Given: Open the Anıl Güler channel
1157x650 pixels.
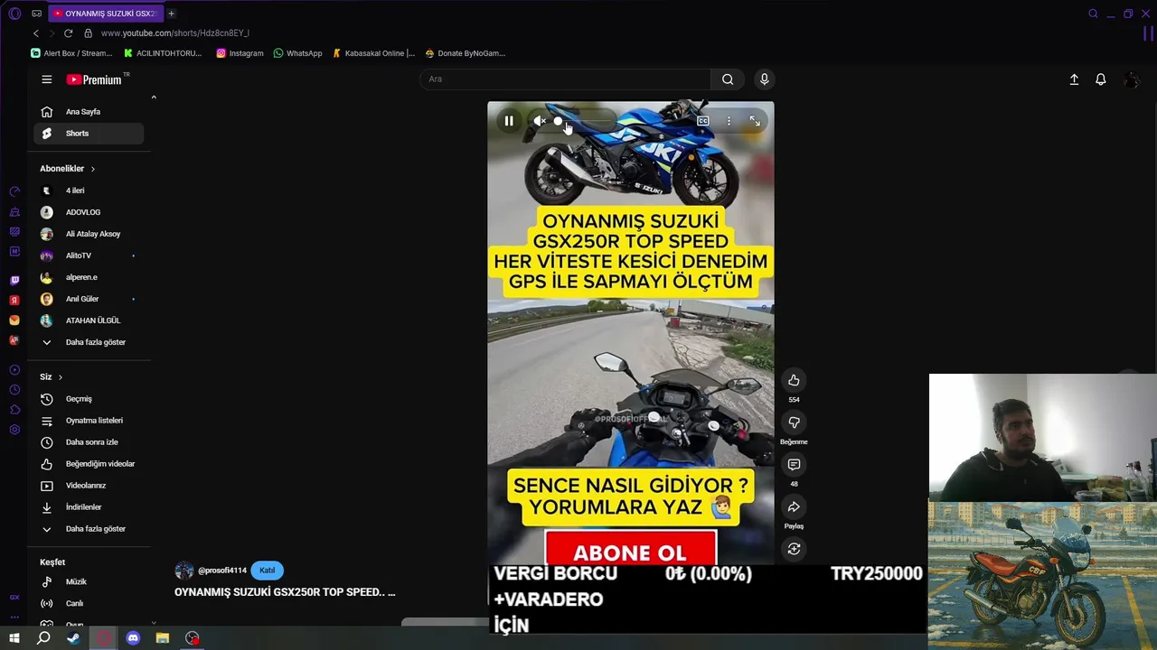Looking at the screenshot, I should coord(89,299).
